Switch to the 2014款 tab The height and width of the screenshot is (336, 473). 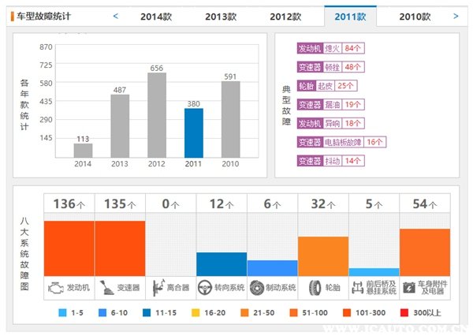pos(156,16)
